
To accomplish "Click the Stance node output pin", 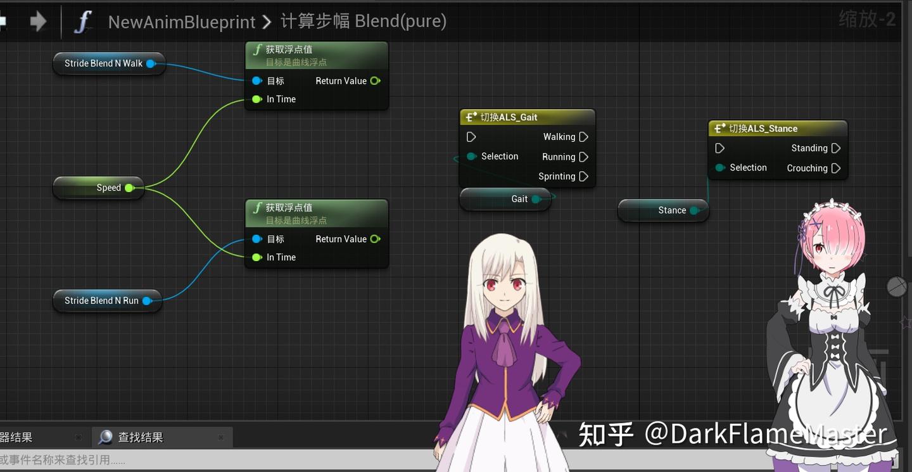I will (x=694, y=210).
